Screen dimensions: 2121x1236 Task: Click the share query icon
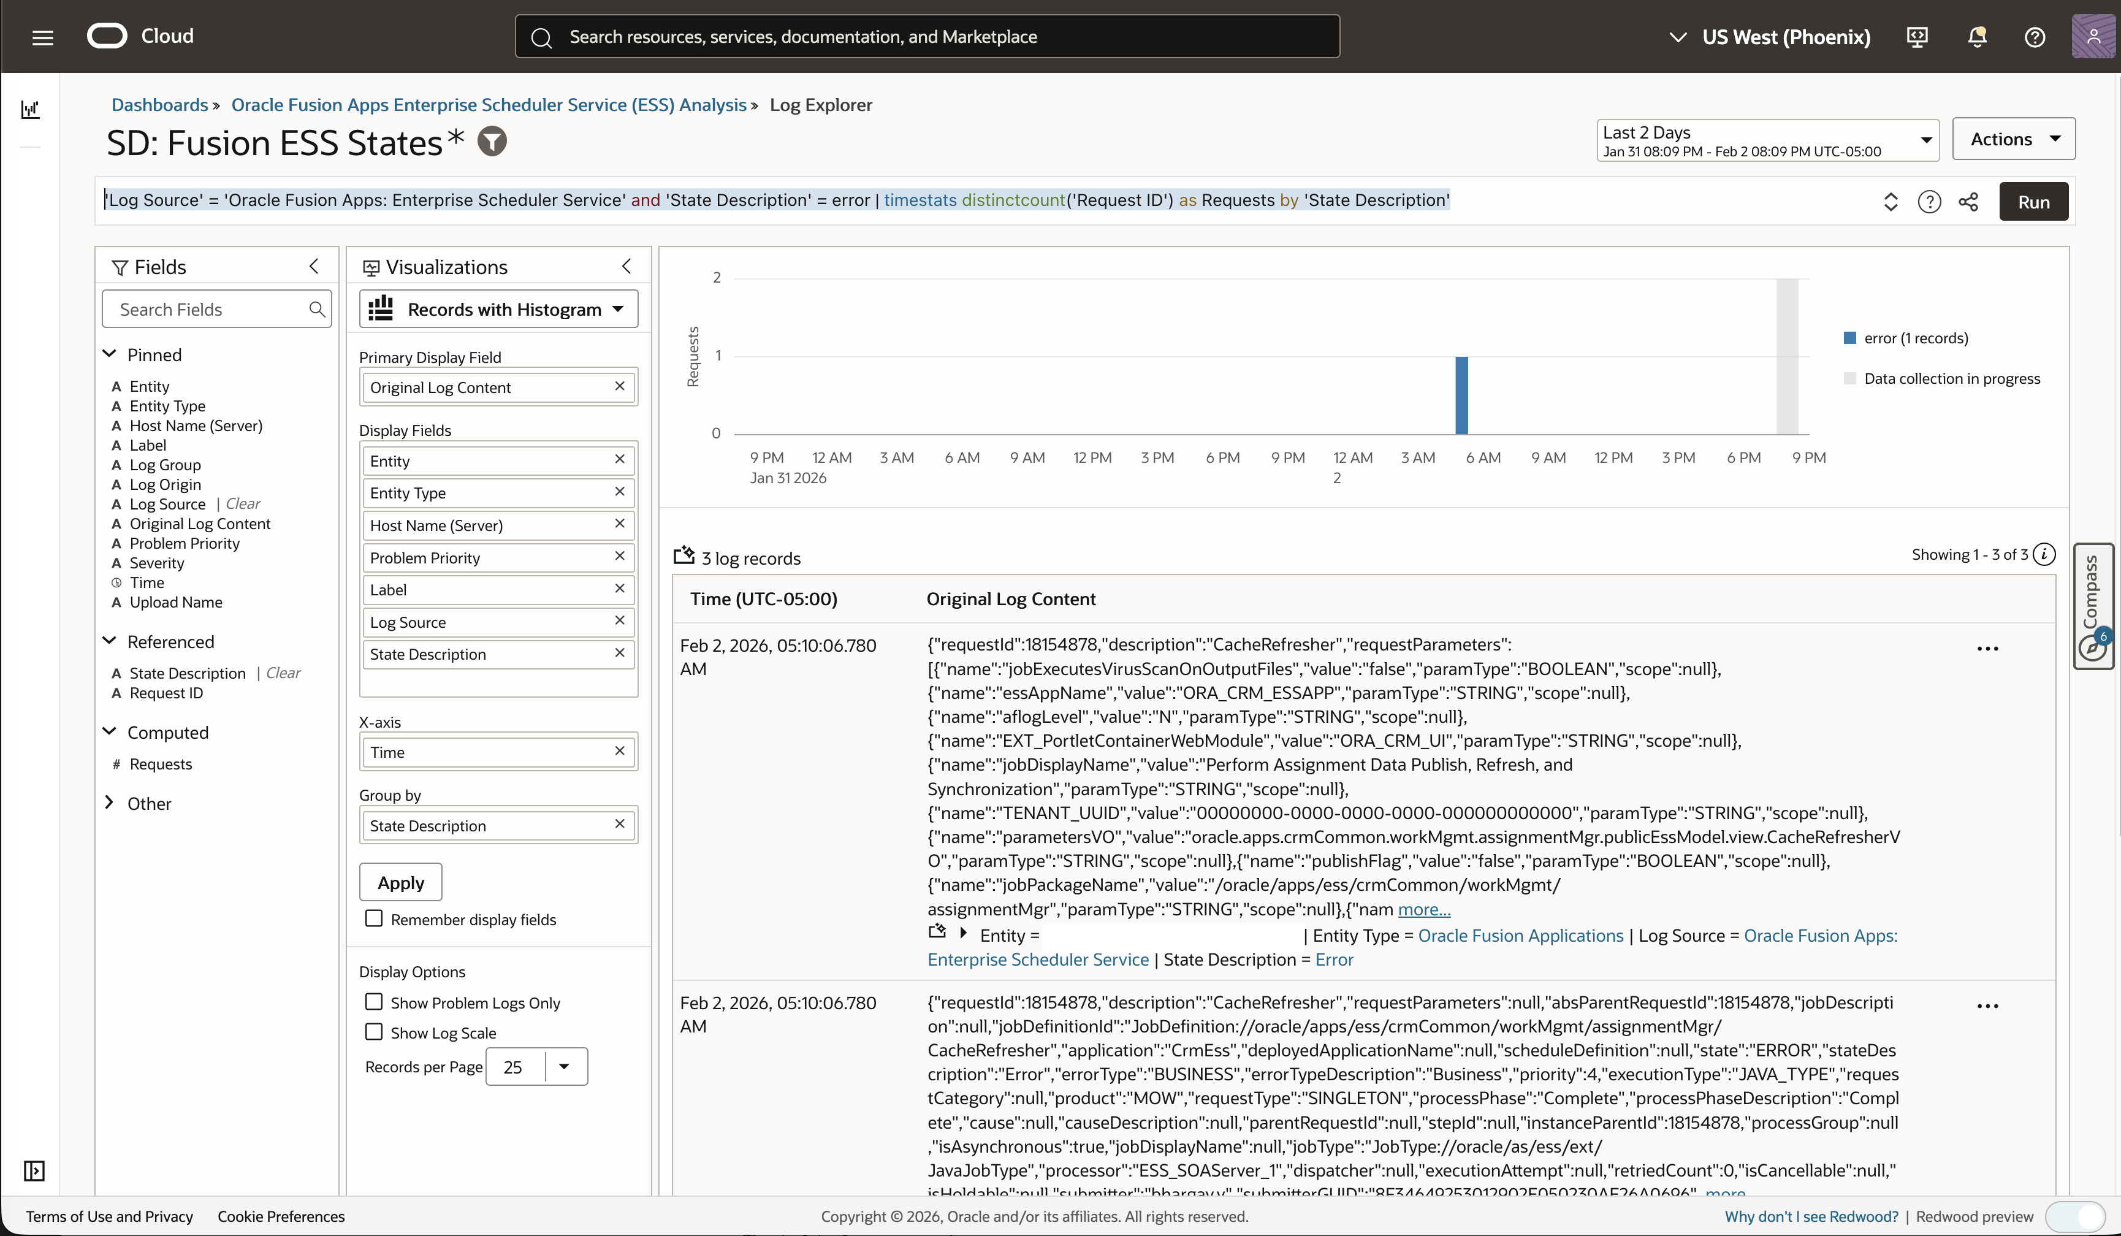1968,202
